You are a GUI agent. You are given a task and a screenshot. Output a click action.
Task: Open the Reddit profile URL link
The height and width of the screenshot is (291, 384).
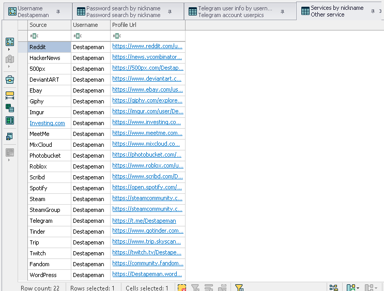pos(147,46)
